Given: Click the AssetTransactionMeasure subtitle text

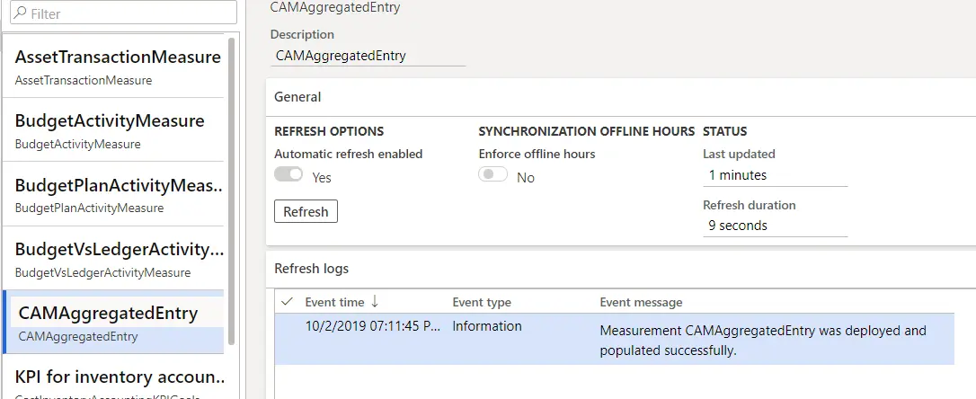Looking at the screenshot, I should click(84, 80).
